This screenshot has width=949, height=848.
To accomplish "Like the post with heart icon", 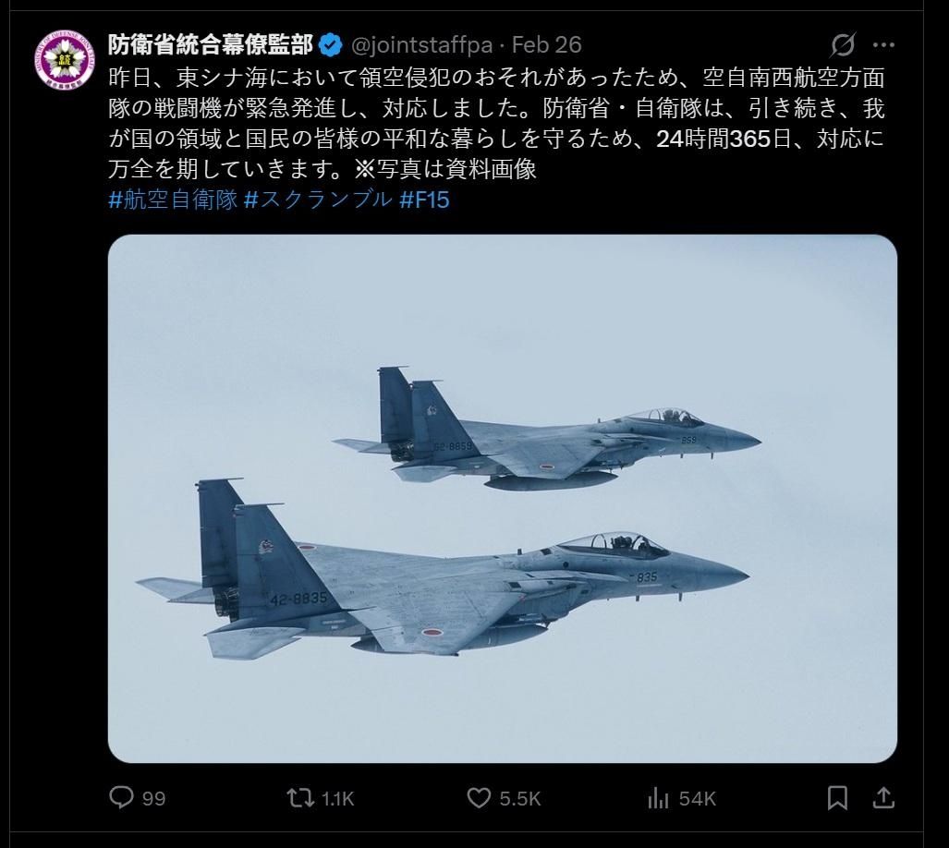I will pos(479,798).
